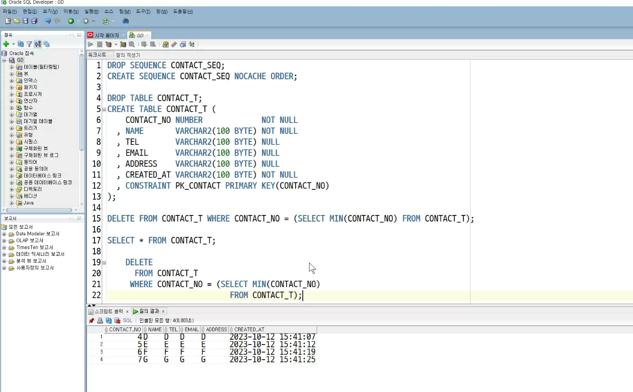Click the Save All toolbar icon
This screenshot has height=392, width=633.
[x=34, y=21]
